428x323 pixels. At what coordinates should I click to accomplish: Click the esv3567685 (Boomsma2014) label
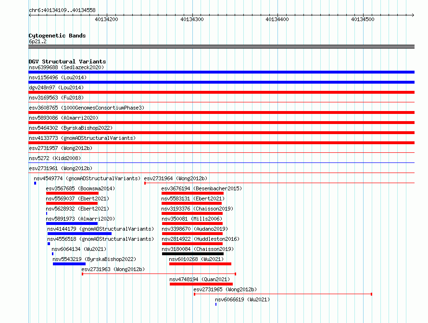click(80, 188)
